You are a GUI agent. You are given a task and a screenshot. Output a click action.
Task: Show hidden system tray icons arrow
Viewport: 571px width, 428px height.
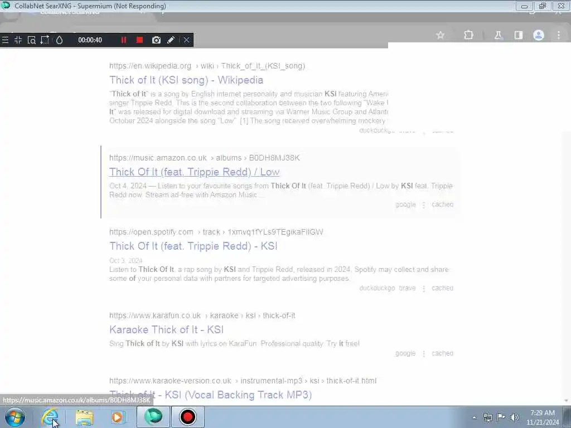point(474,417)
